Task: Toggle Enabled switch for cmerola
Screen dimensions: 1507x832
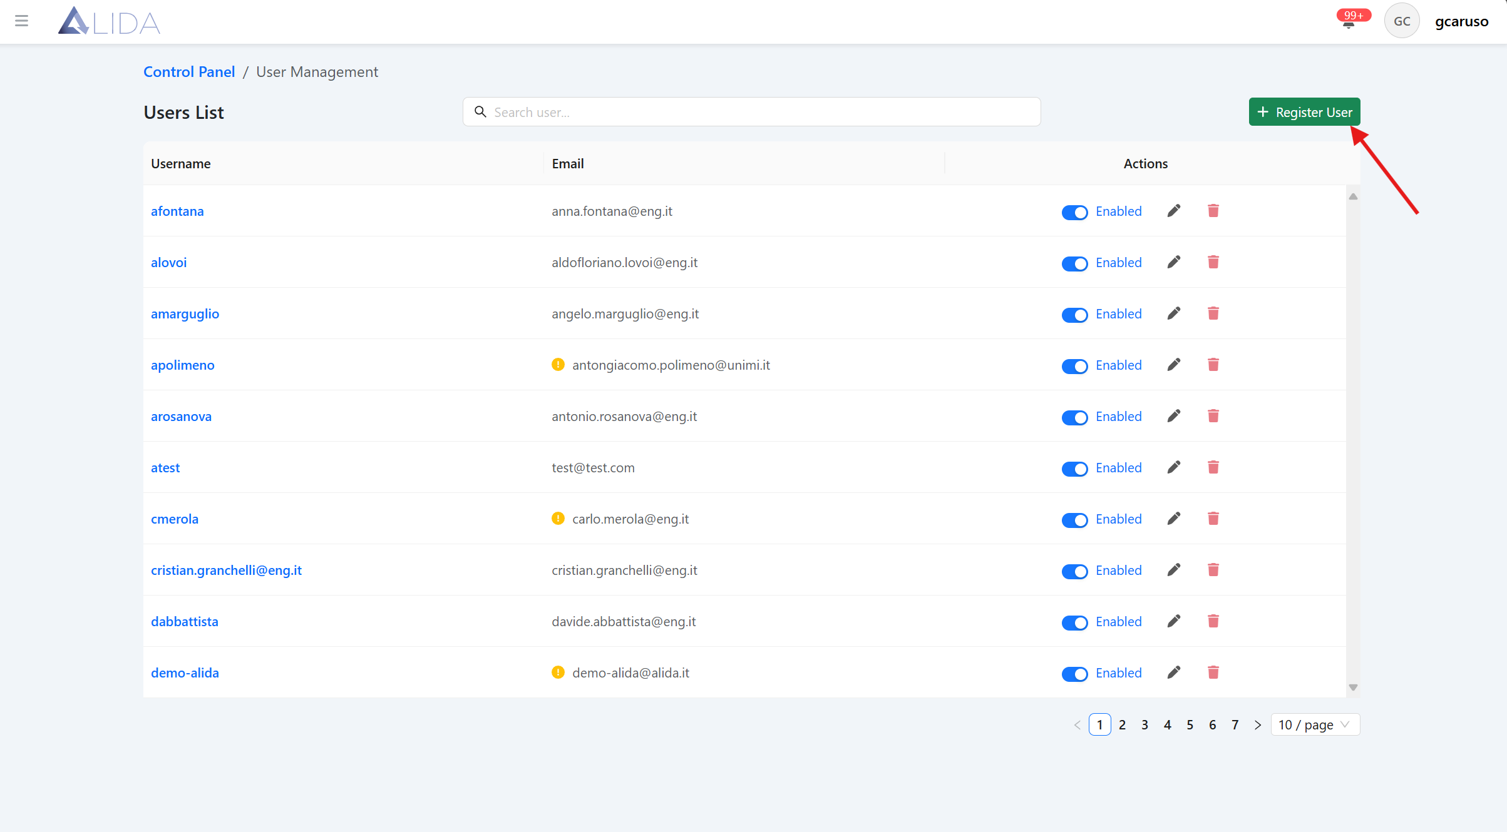Action: (1075, 520)
